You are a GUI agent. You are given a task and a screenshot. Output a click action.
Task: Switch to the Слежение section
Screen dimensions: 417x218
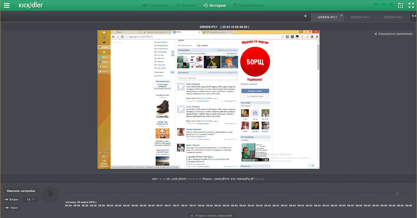point(156,5)
